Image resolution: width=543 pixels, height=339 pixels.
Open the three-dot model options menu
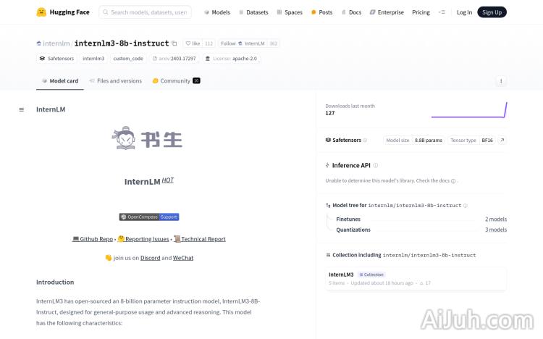point(501,81)
